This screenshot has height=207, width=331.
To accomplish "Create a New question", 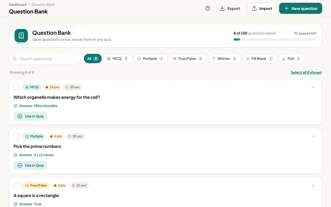I will coord(301,8).
